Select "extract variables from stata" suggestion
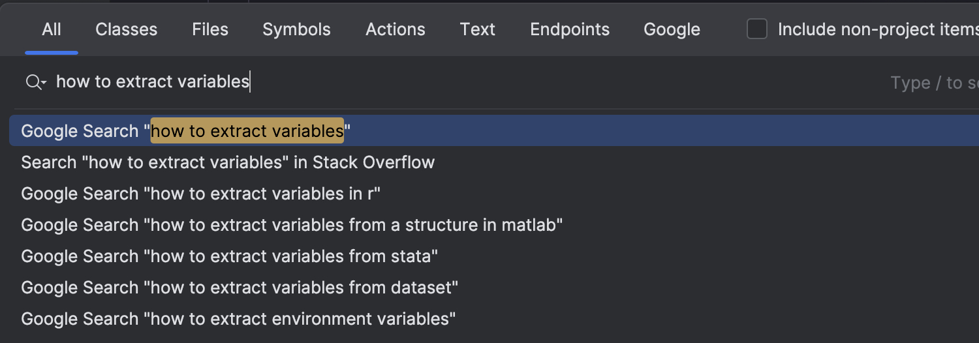 pos(494,256)
